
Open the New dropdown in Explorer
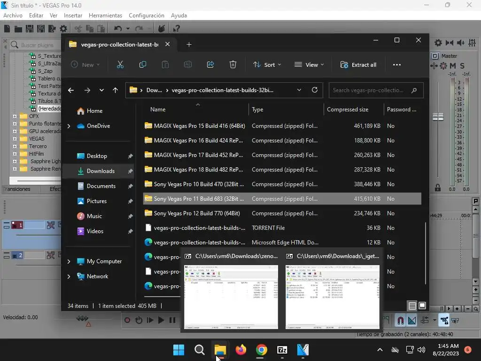coord(85,64)
